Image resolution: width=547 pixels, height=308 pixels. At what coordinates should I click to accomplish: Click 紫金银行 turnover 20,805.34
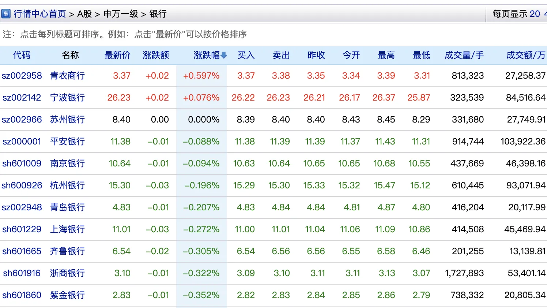[525, 295]
